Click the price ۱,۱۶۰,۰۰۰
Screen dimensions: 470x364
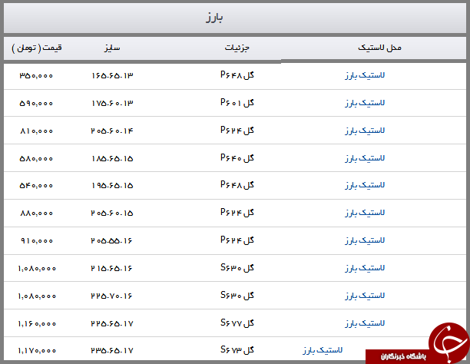(37, 323)
